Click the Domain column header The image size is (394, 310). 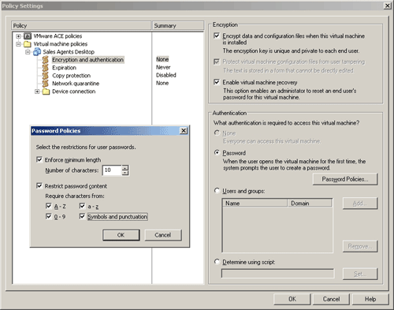point(310,203)
